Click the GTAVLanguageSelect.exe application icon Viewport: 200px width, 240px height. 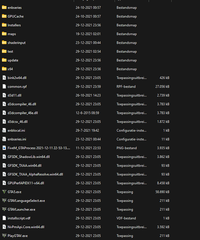pyautogui.click(x=4, y=201)
